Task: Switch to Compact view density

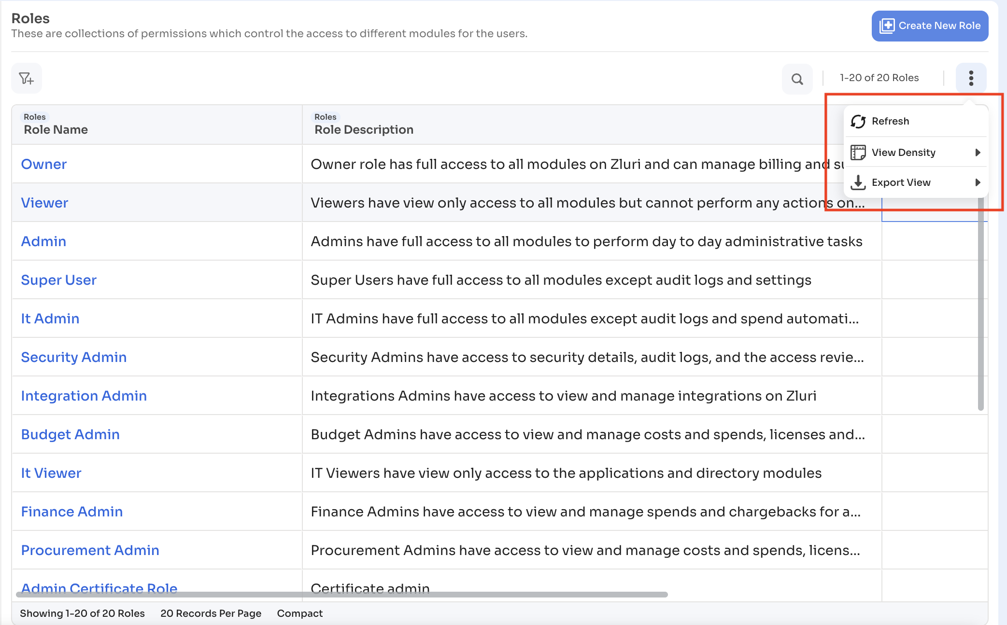Action: pos(299,613)
